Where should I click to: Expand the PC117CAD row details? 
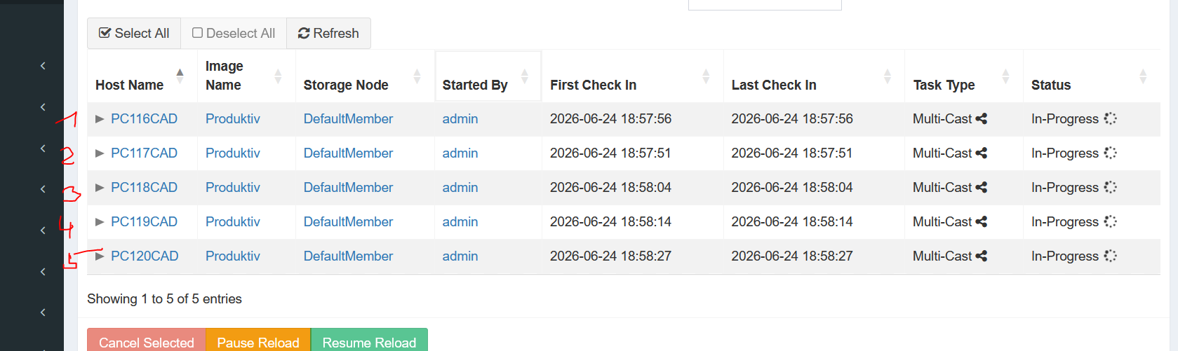(x=100, y=153)
